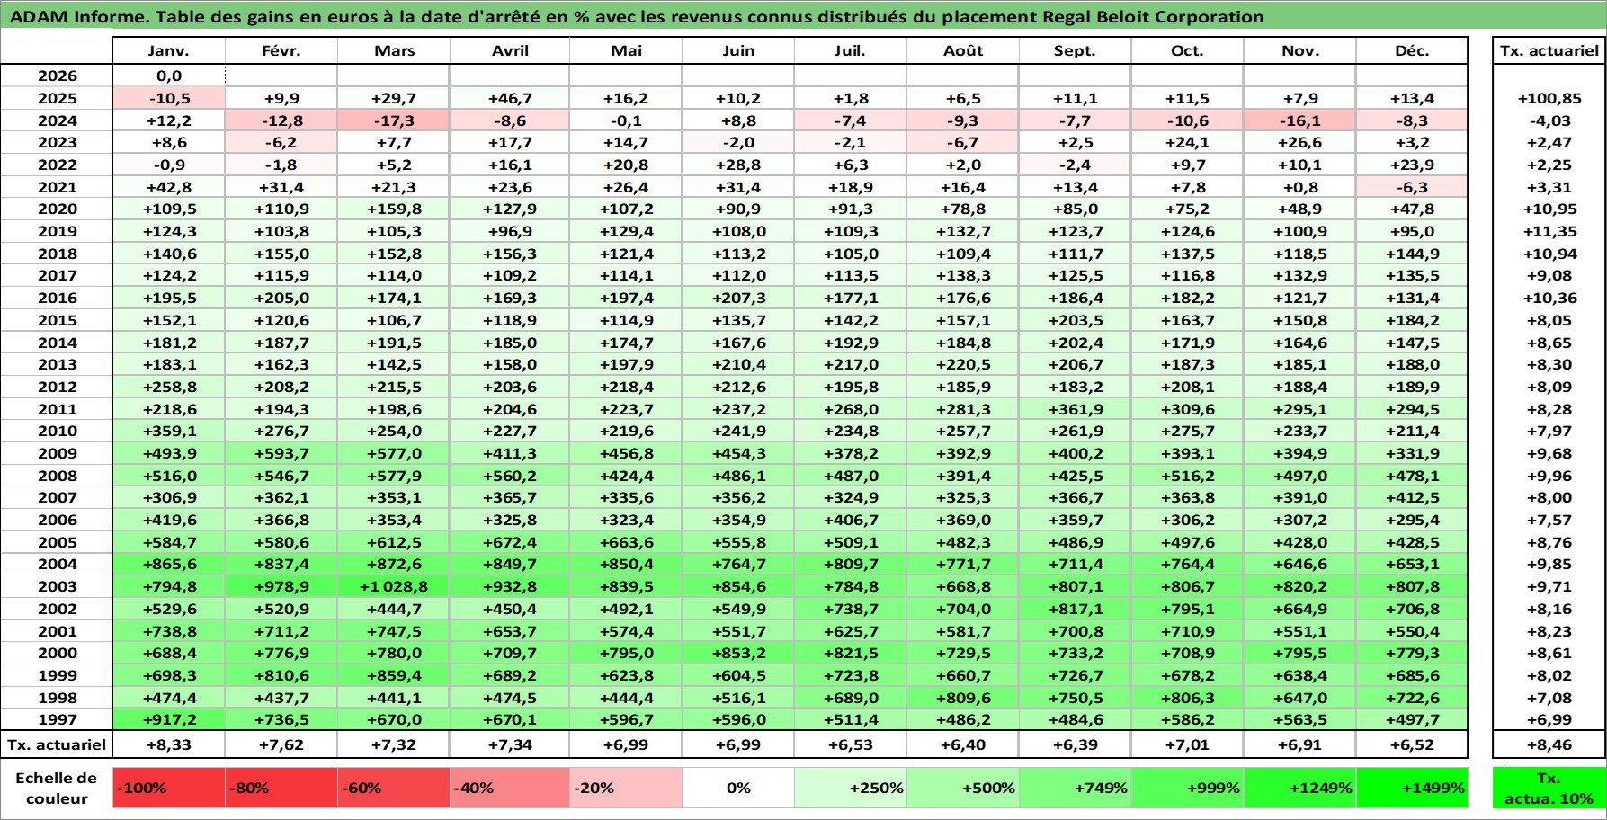
Task: Click the +978,9 cell in 2003
Action: point(281,586)
